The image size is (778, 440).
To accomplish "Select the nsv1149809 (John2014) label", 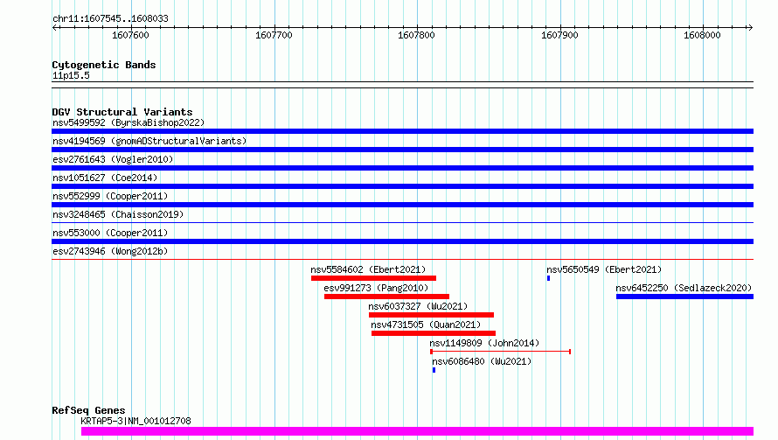I will click(484, 343).
